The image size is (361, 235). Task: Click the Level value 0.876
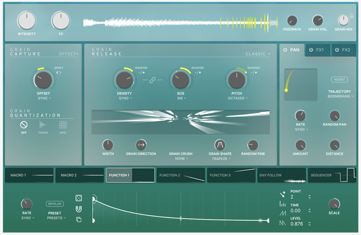click(x=297, y=224)
